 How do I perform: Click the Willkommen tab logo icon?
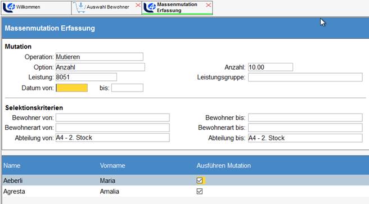9,7
